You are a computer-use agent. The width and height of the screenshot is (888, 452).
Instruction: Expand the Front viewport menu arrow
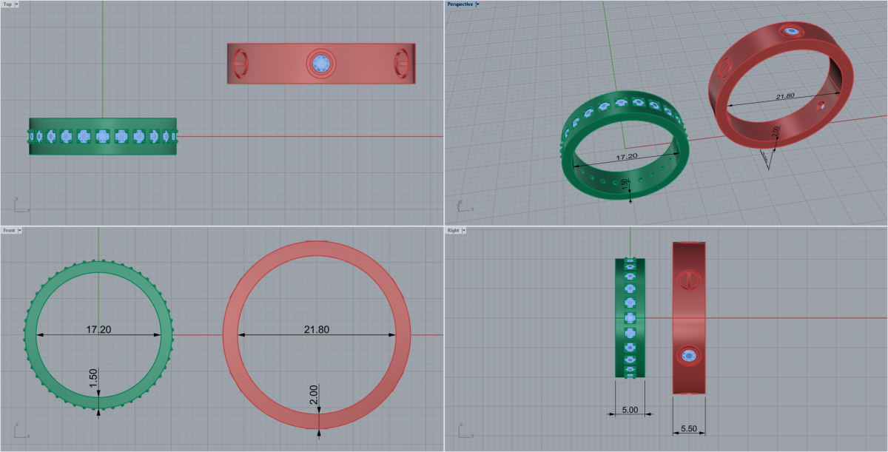click(20, 231)
